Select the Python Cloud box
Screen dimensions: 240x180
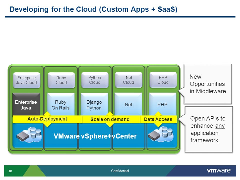[95, 80]
